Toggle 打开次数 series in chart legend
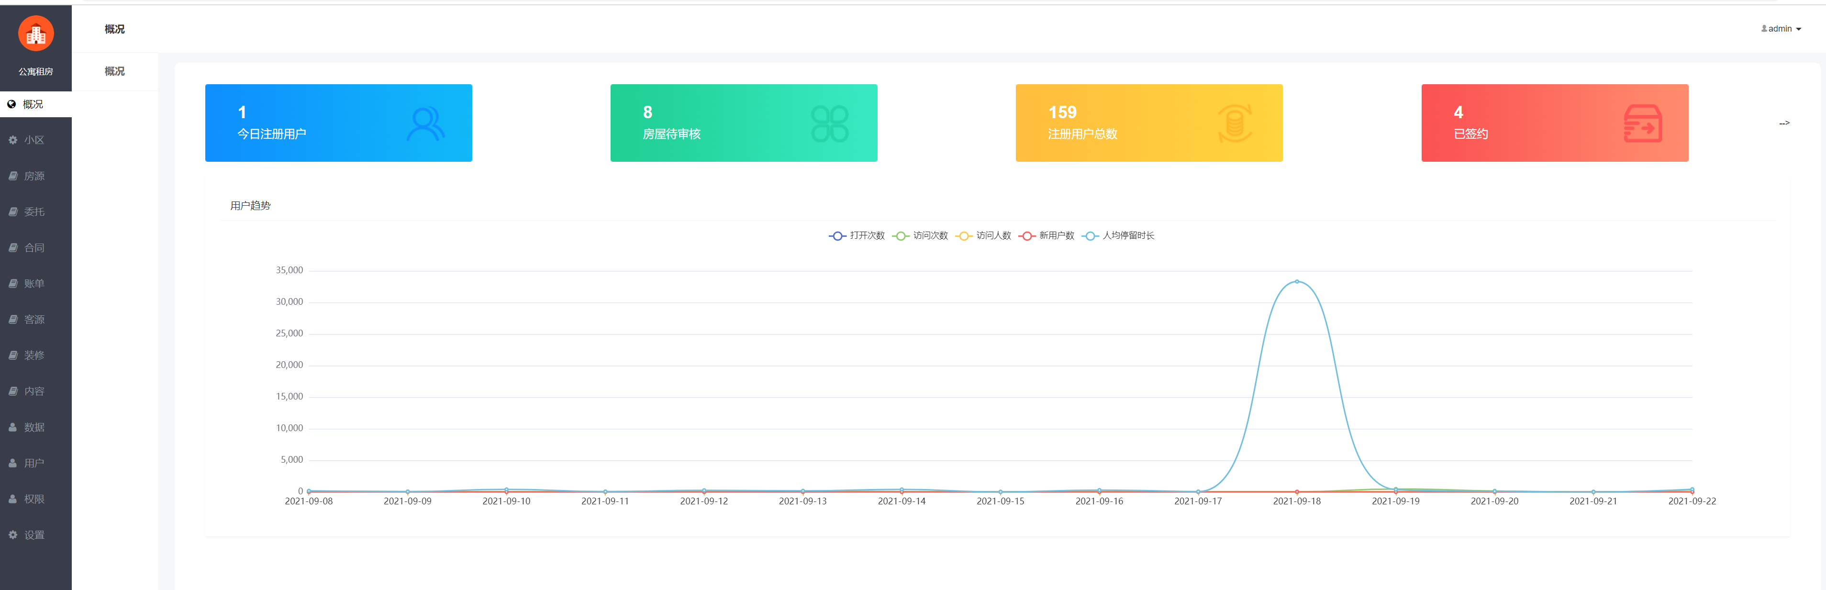Screen dimensions: 1826x590 (x=856, y=235)
